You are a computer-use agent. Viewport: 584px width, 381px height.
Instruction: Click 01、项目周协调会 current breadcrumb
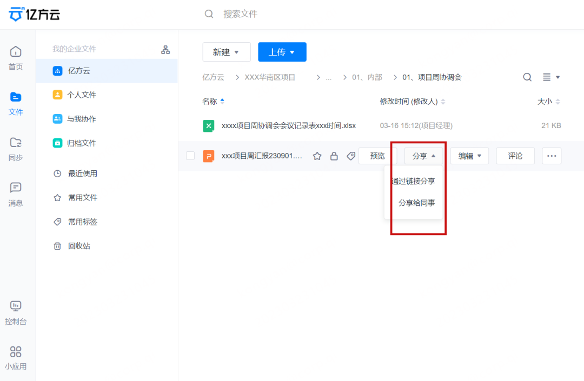pos(432,77)
